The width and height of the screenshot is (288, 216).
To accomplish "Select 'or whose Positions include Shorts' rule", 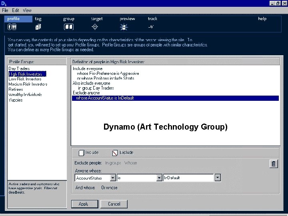I will point(106,78).
